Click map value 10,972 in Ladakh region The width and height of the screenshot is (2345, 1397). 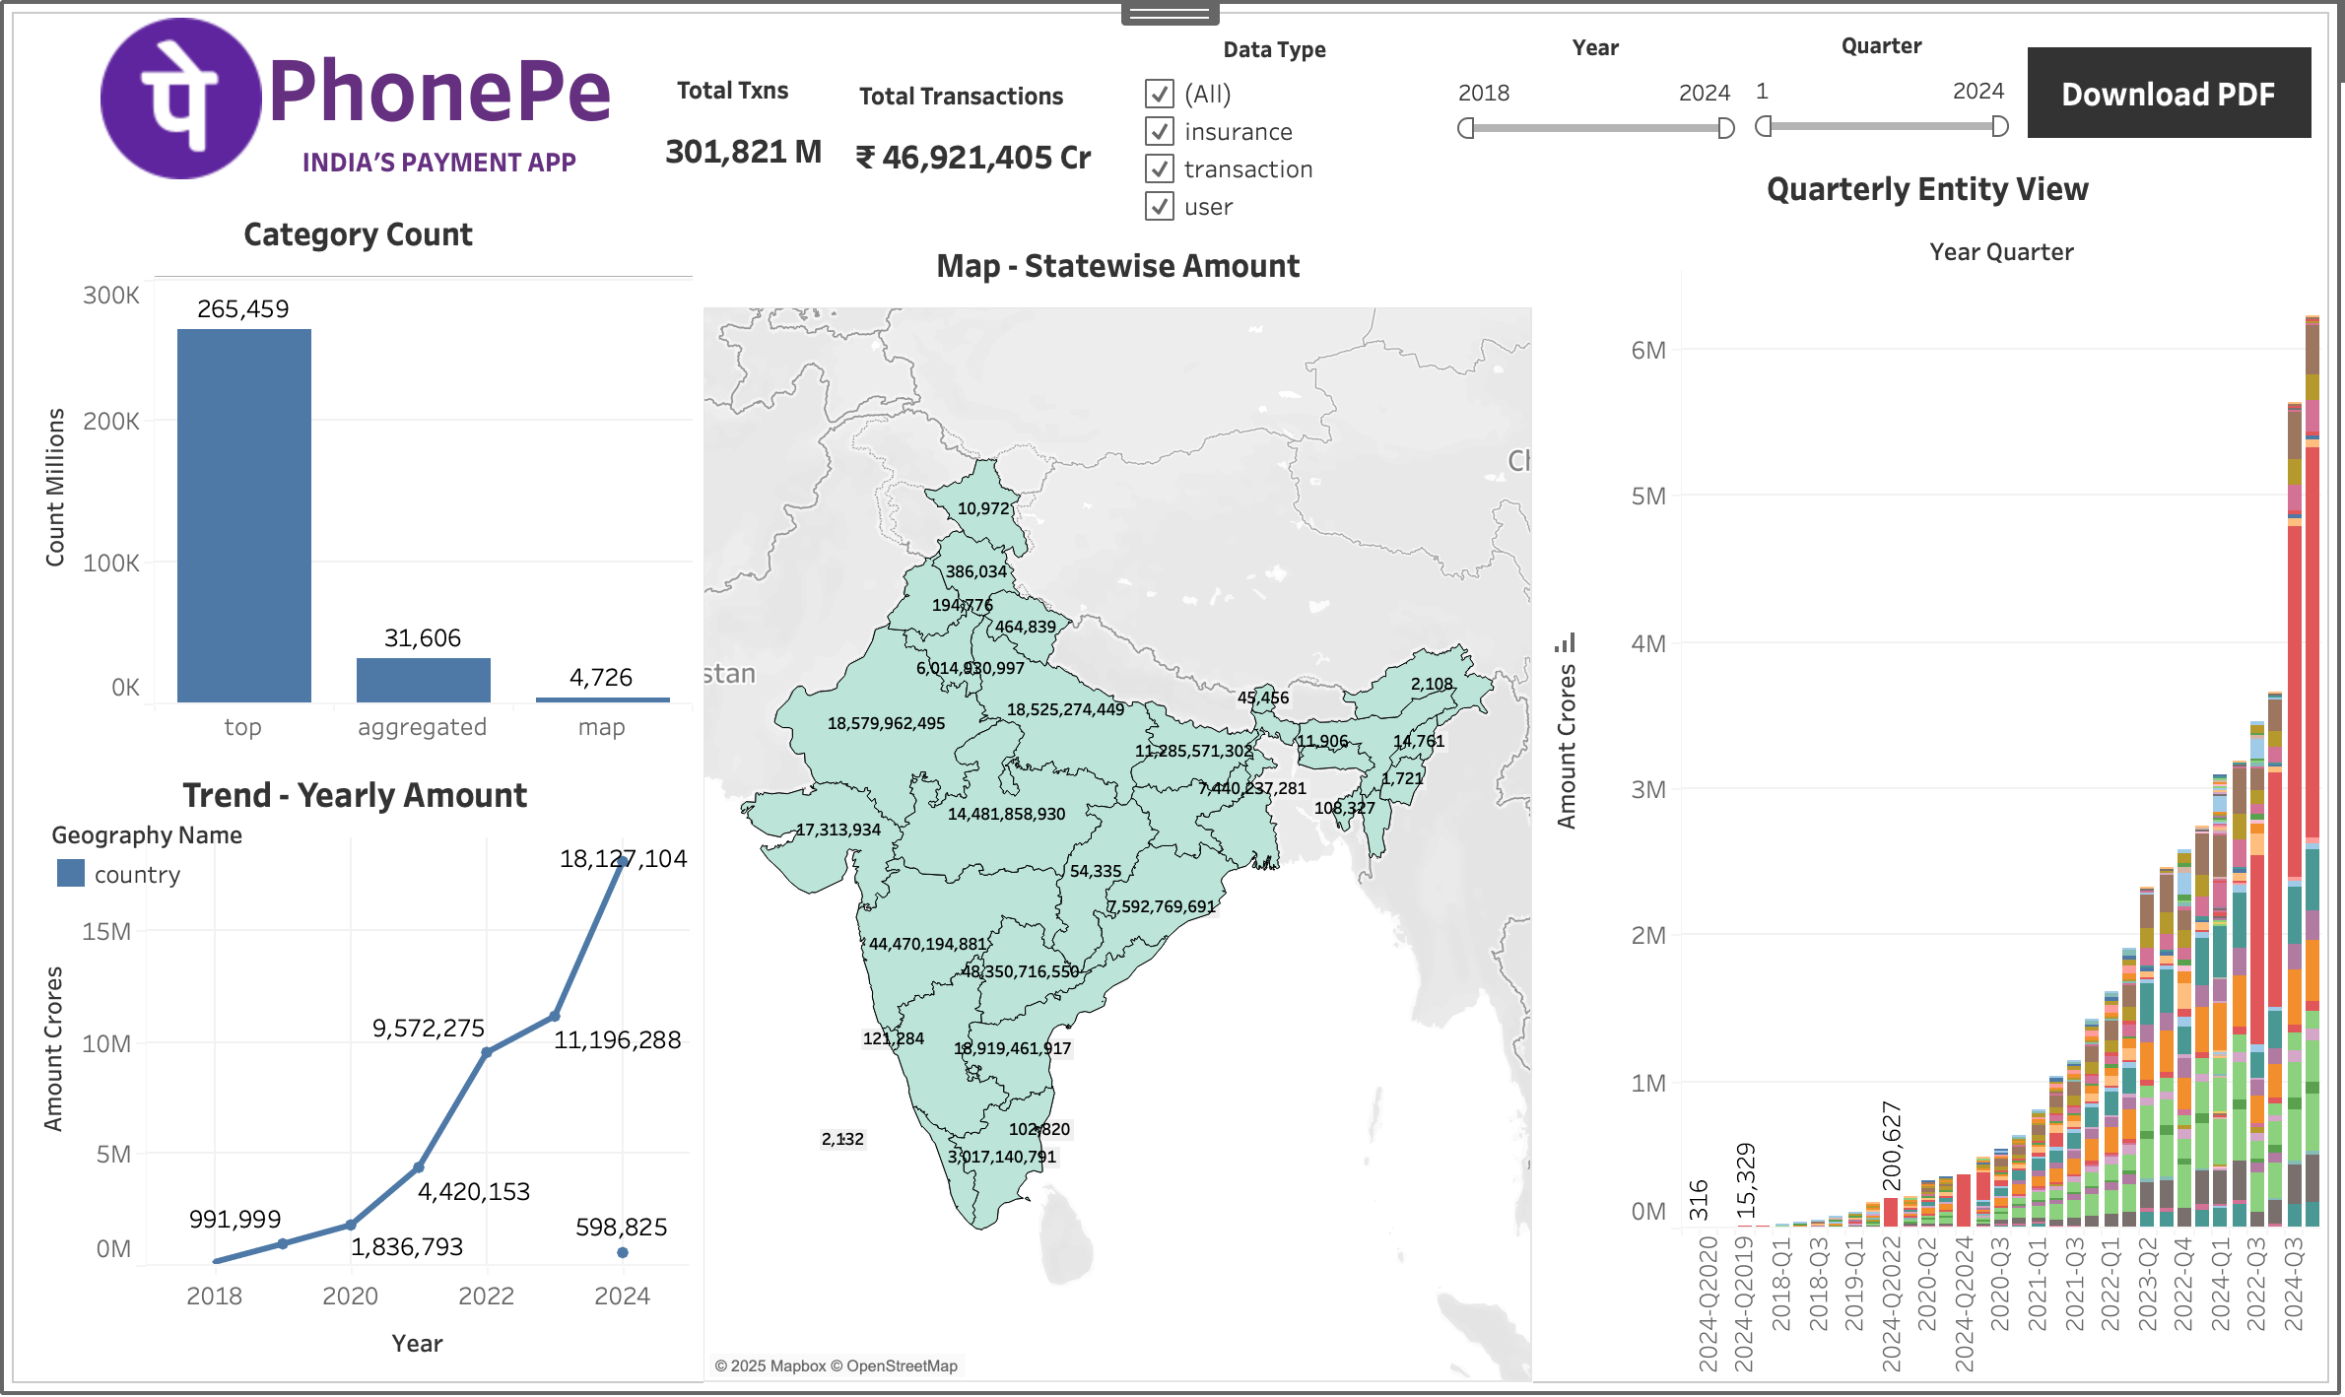(983, 508)
